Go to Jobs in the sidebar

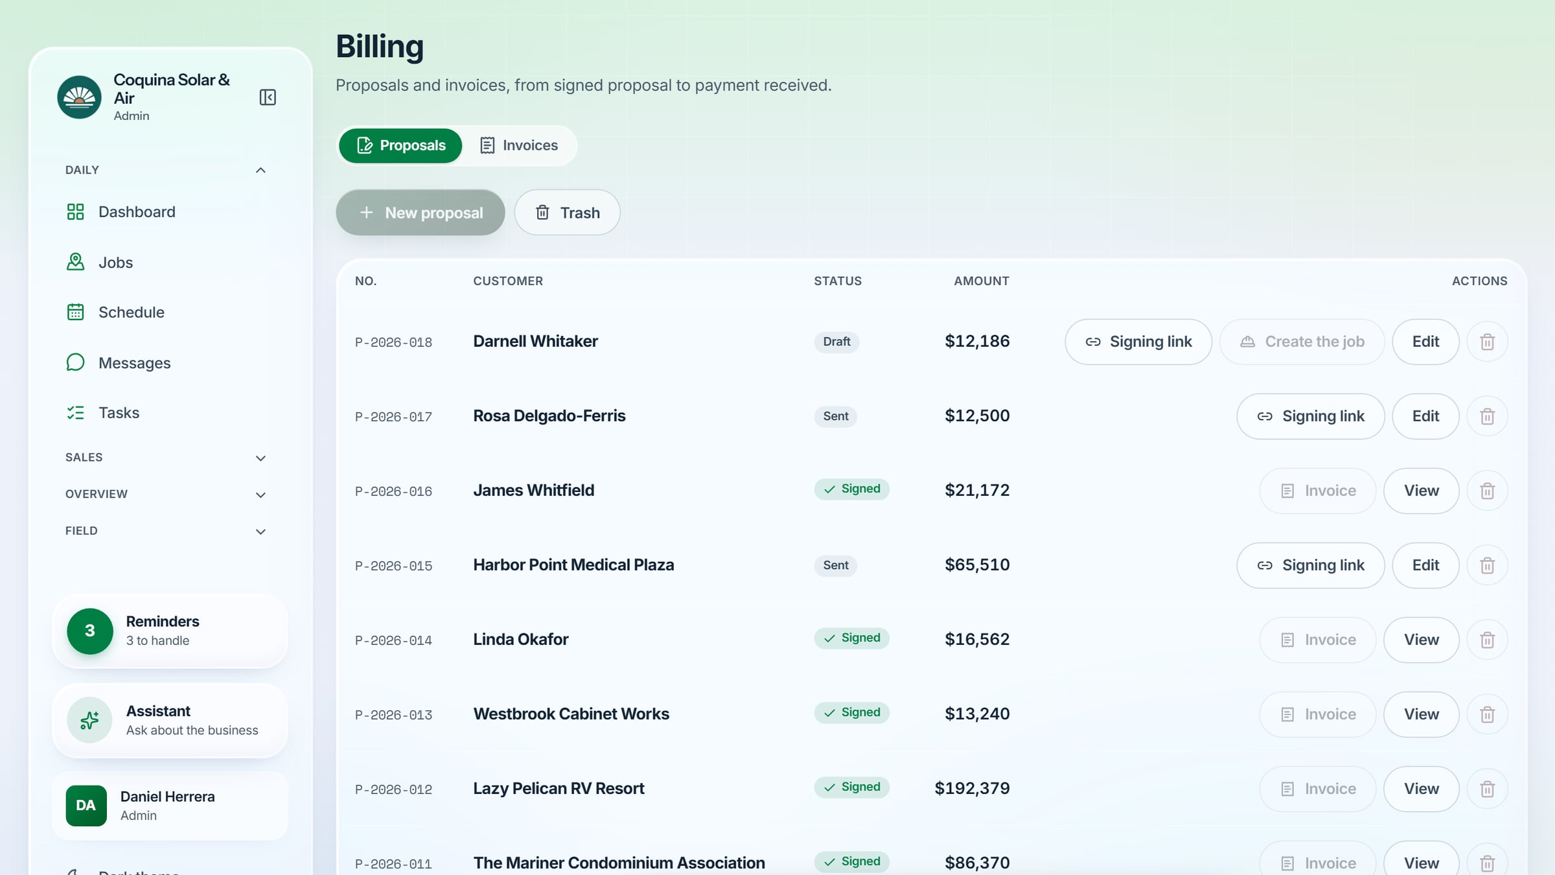(x=170, y=262)
